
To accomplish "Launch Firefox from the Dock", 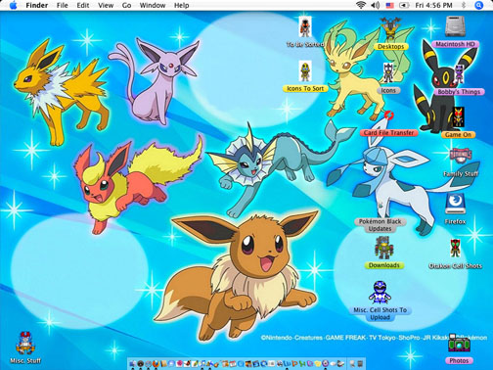I will [156, 363].
